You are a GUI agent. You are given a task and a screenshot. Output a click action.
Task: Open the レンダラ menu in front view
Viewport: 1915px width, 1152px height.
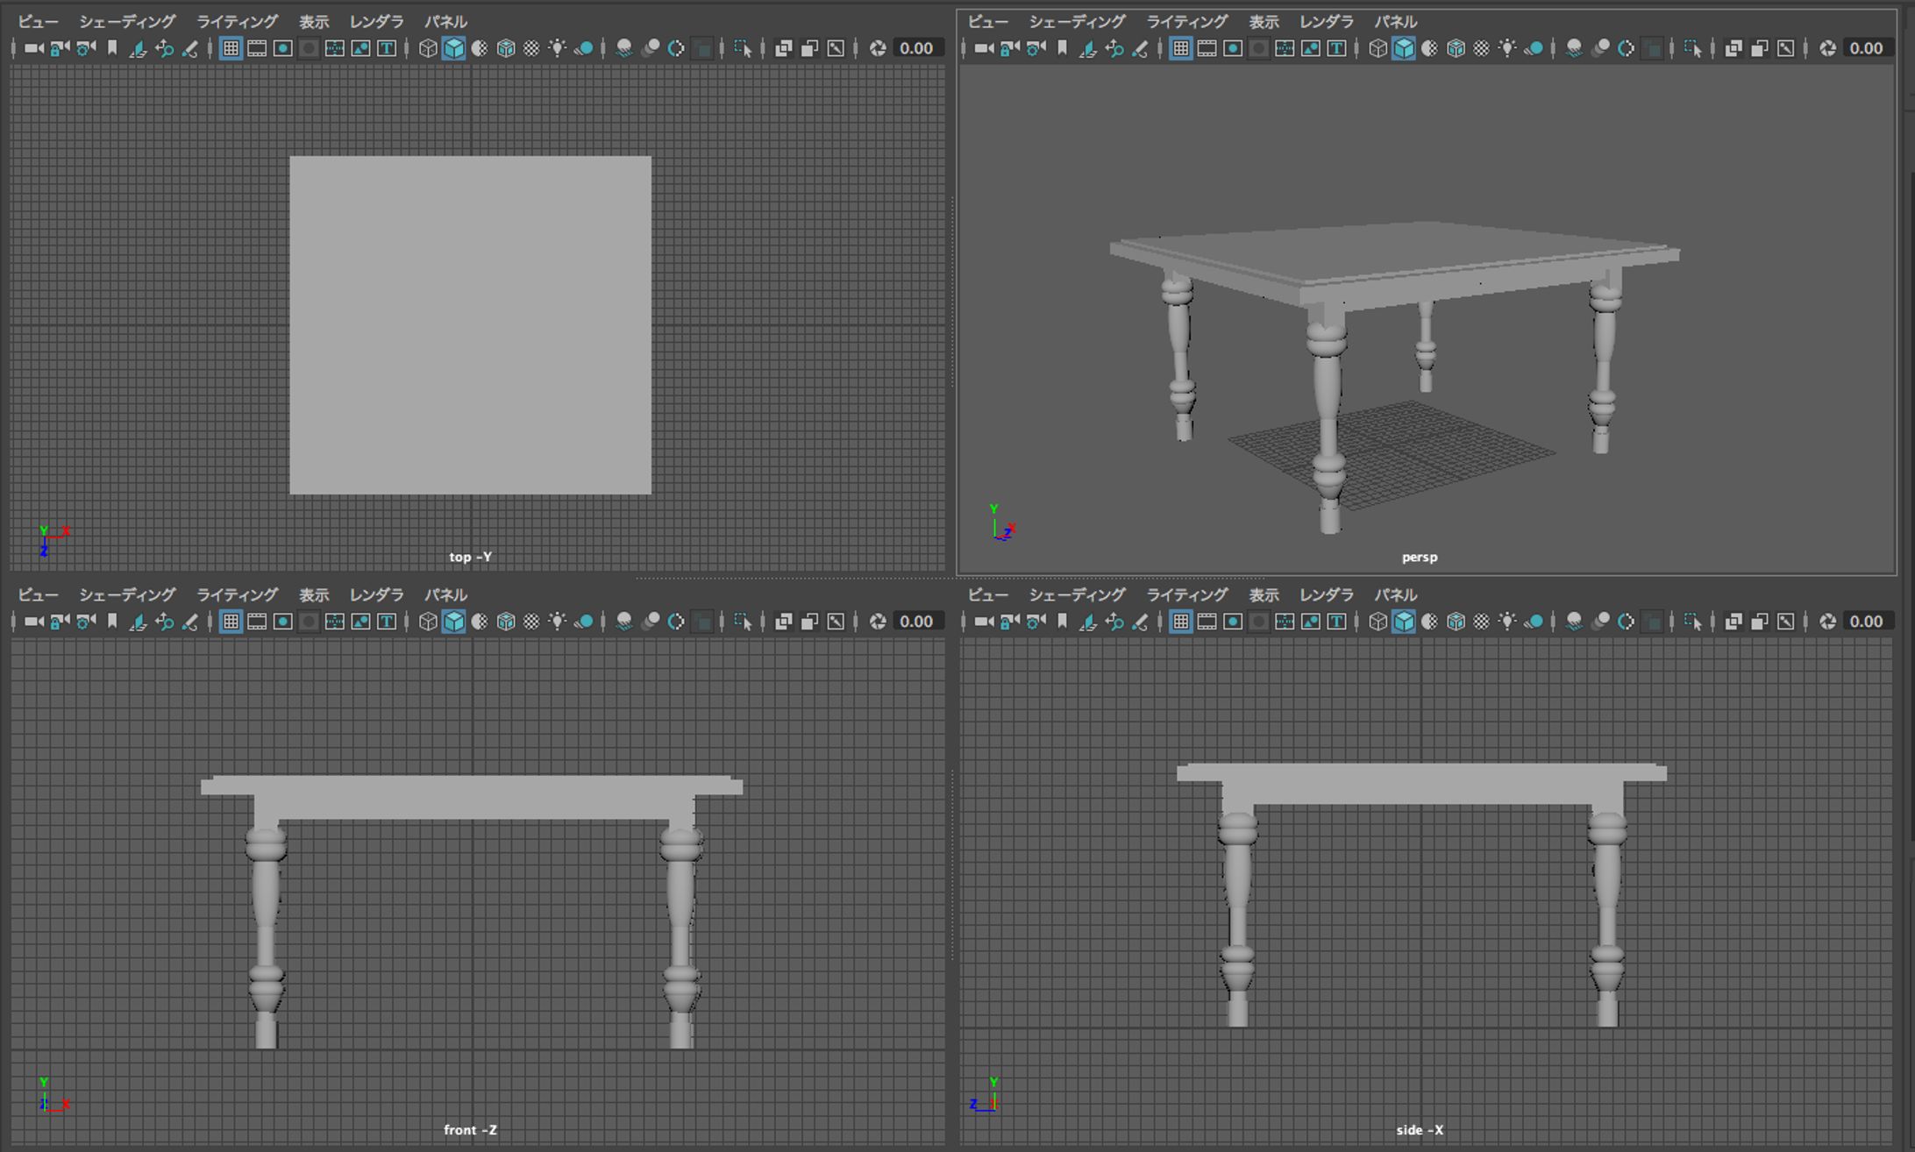point(376,595)
